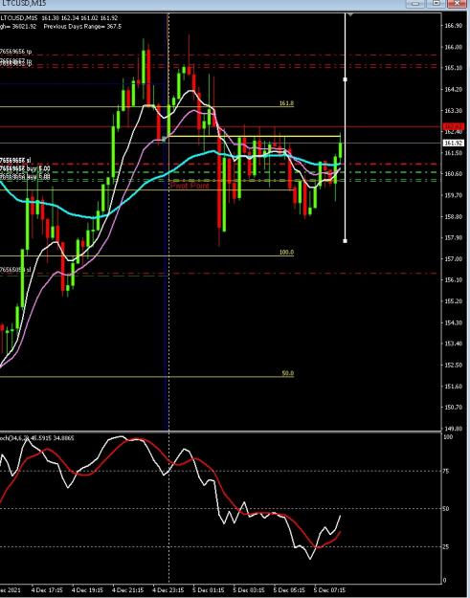Viewport: 470px width, 598px height.
Task: Click the stochastic 75 level scale value
Action: click(x=447, y=472)
